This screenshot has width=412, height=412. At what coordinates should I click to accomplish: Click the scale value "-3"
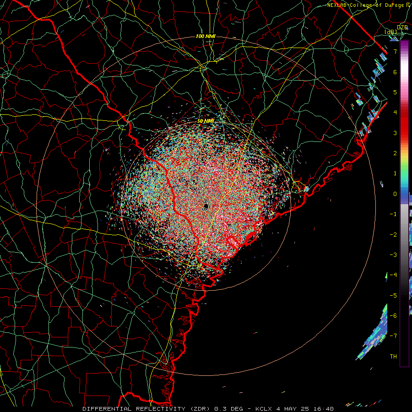pos(393,255)
